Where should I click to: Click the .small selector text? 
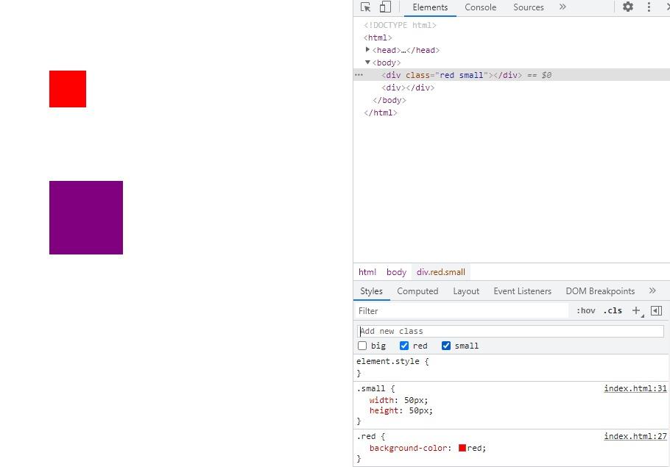(371, 388)
